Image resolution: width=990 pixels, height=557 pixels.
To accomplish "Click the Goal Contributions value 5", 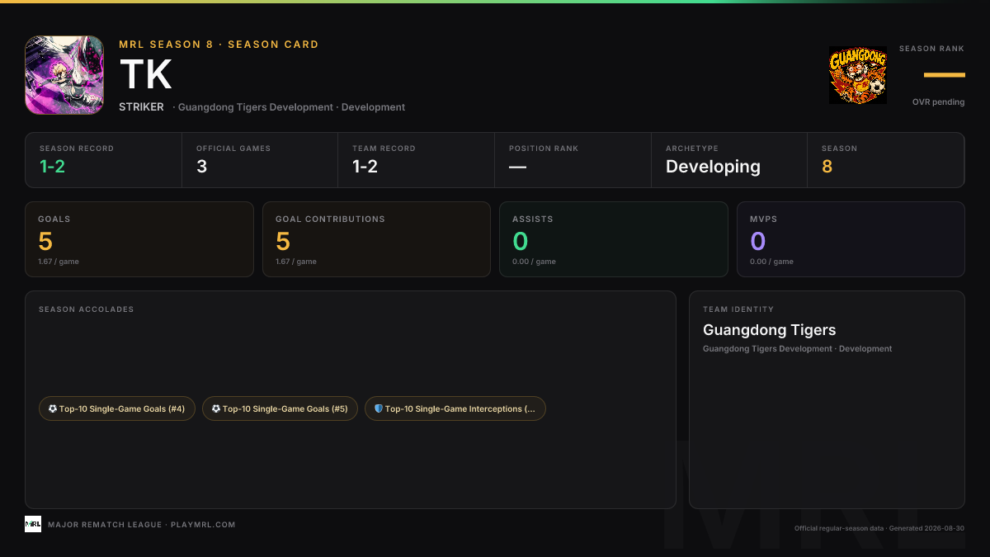I will tap(283, 242).
